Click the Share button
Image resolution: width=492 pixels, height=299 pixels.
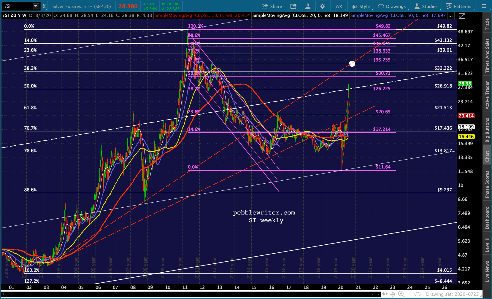[x=272, y=6]
